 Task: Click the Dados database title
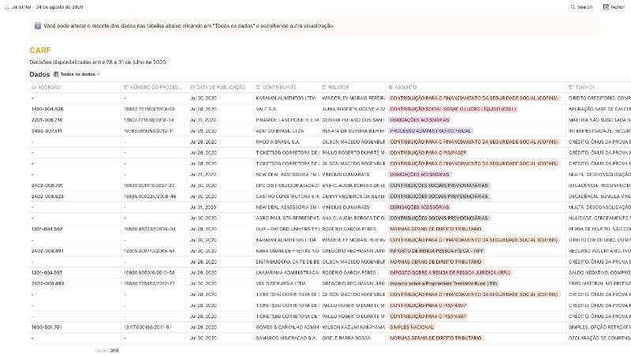click(x=39, y=74)
